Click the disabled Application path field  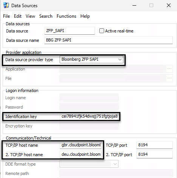pos(113,69)
